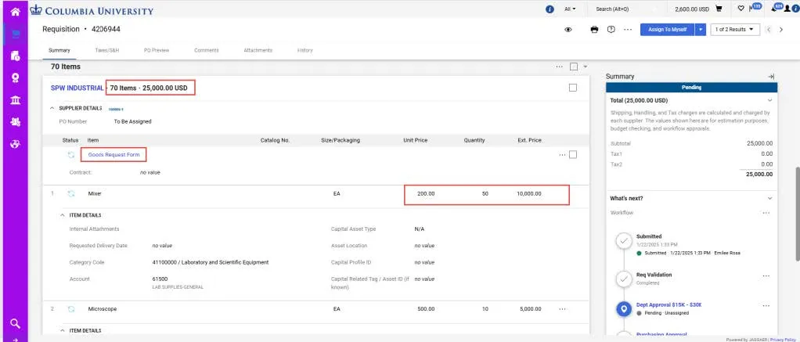Image resolution: width=800 pixels, height=342 pixels.
Task: Go to the Home icon in sidebar
Action: (x=16, y=11)
